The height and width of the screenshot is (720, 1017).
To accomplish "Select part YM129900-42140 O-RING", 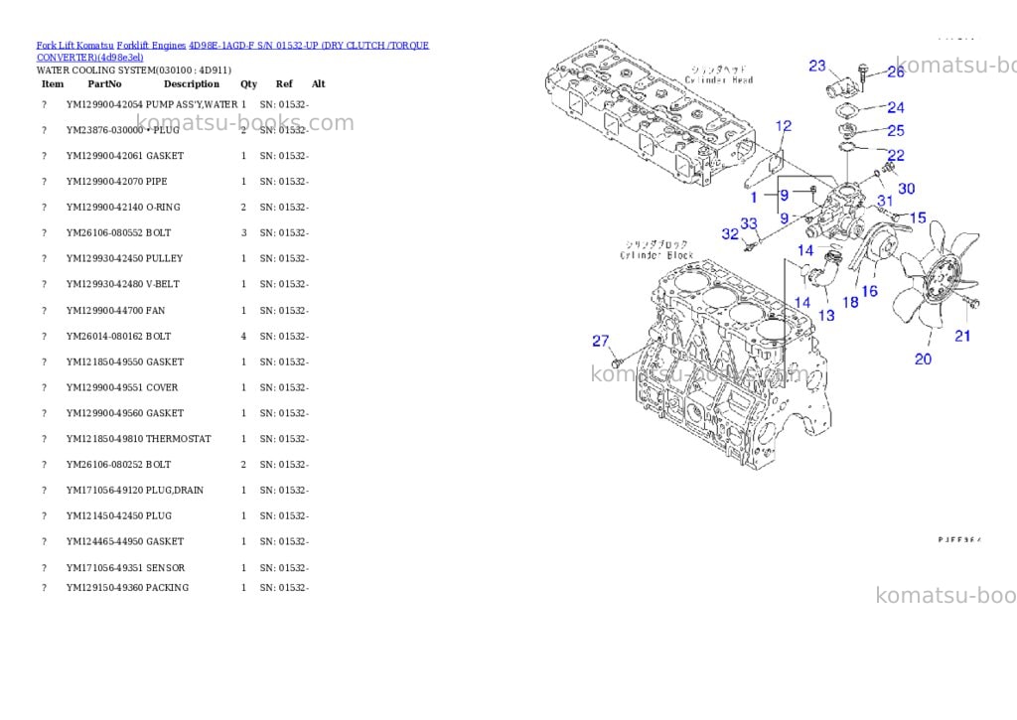I will (x=123, y=207).
